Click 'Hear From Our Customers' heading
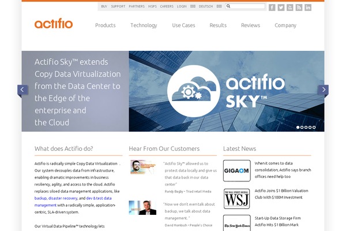Viewport: 346px width, 231px height. point(164,148)
